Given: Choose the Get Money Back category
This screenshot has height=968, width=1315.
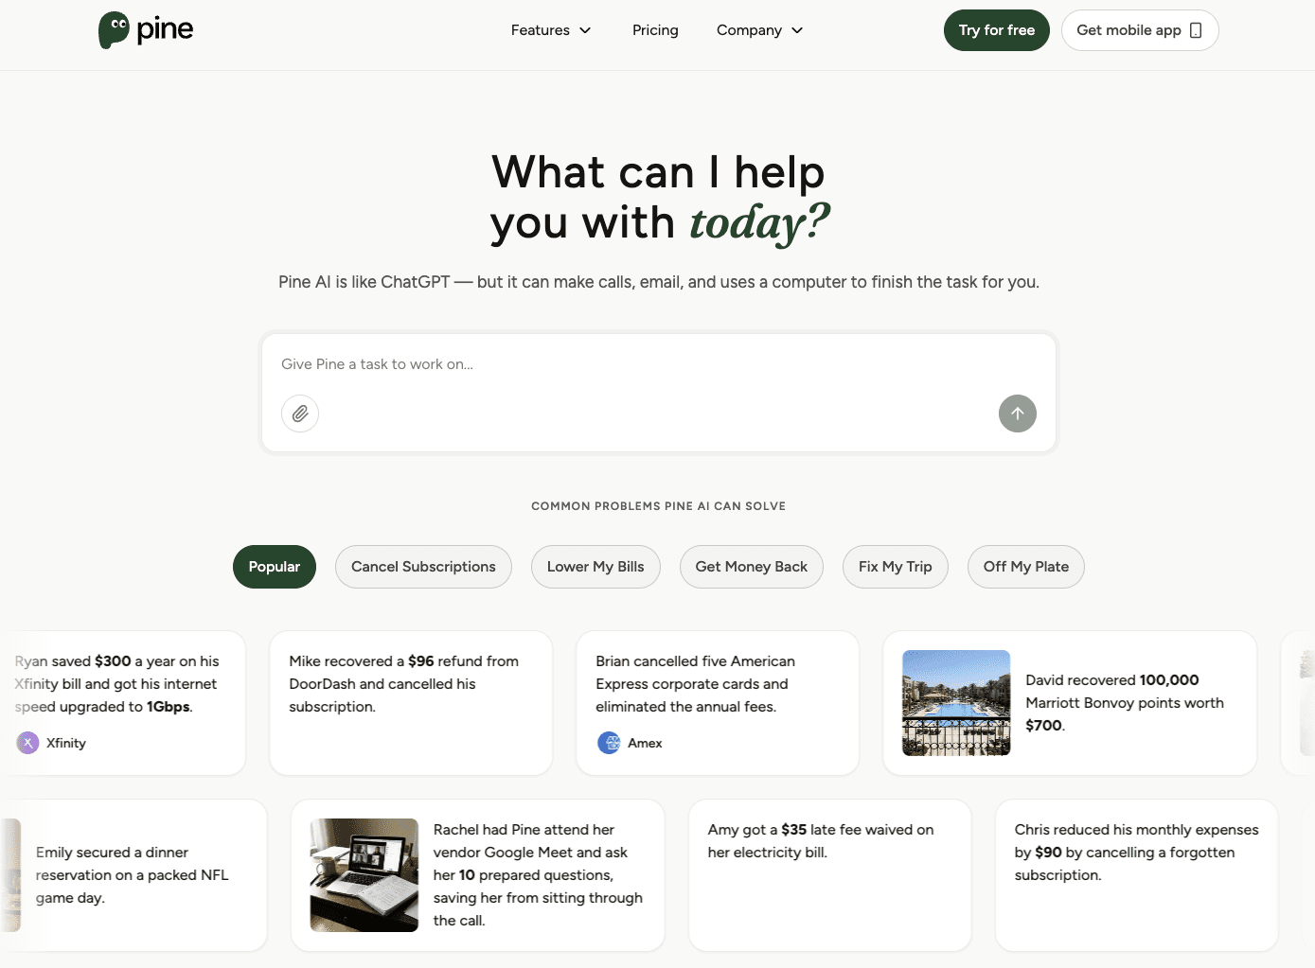Looking at the screenshot, I should point(751,567).
